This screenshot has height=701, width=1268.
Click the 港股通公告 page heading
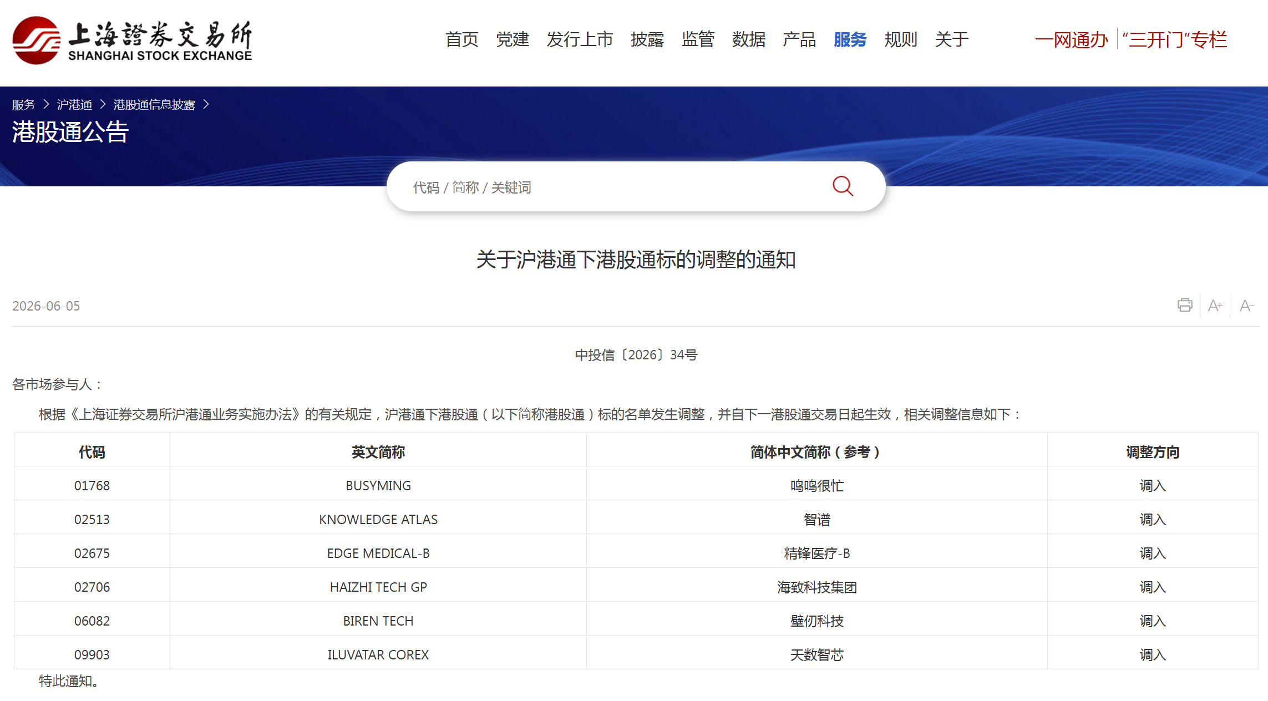tap(70, 132)
